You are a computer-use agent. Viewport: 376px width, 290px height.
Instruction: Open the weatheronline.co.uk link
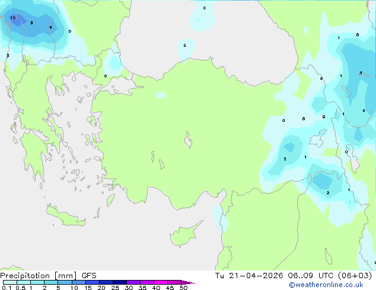pos(326,285)
